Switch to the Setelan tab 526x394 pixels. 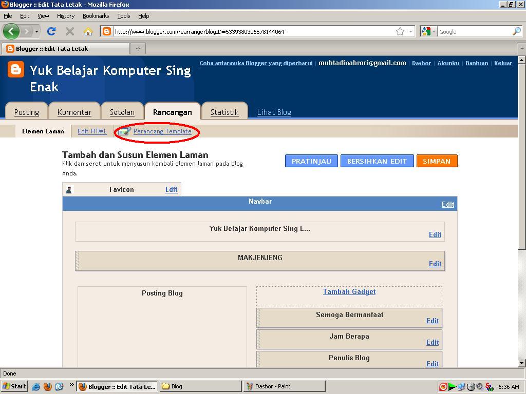tap(122, 112)
